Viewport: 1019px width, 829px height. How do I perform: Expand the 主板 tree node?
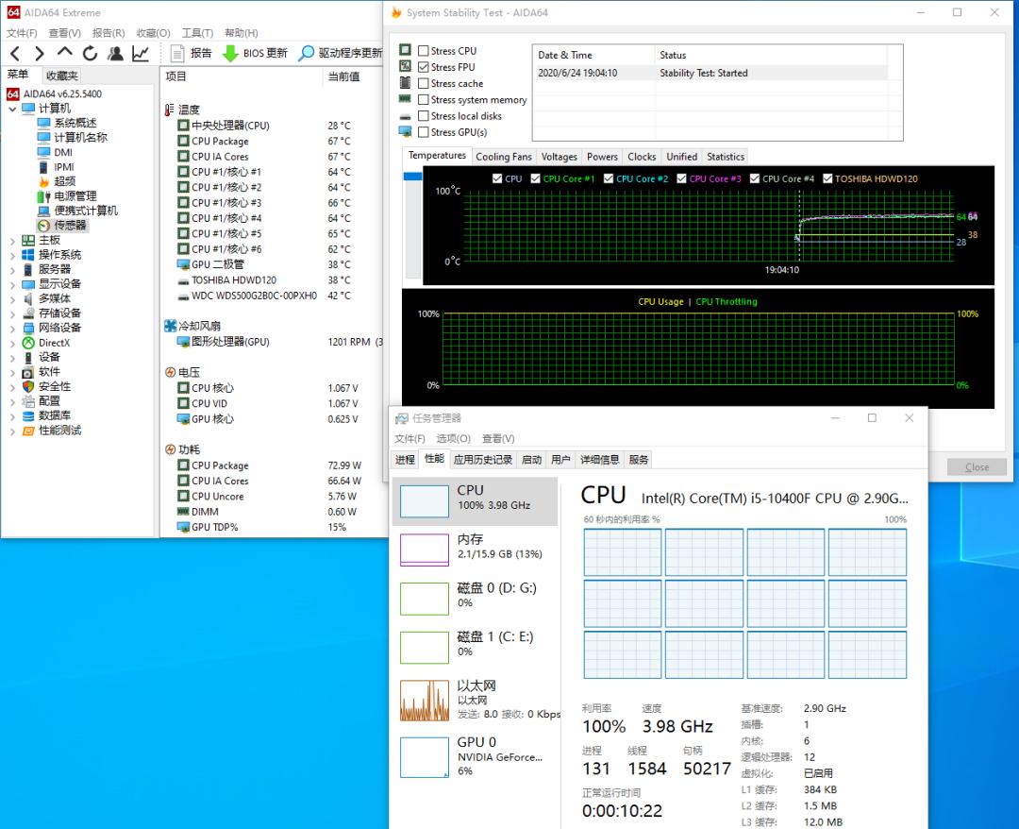point(12,241)
